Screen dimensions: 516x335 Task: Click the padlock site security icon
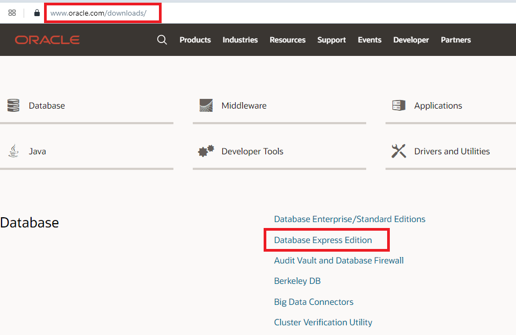coord(37,13)
